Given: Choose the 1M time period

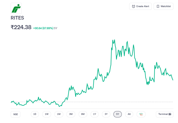Looking at the screenshot, I should [x=59, y=114].
